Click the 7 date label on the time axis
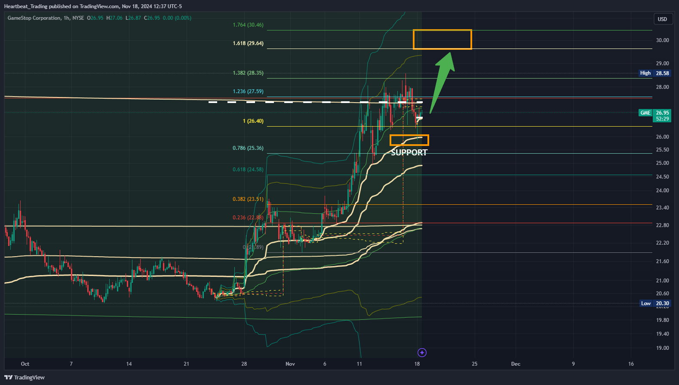This screenshot has height=385, width=679. point(71,364)
